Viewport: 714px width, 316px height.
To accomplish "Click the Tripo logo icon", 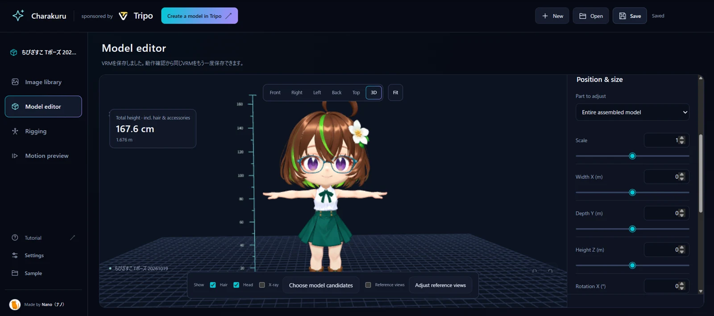I will click(x=123, y=16).
